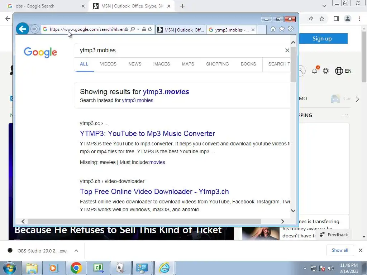Click the Chrome share page icon
This screenshot has width=367, height=275.
tap(310, 19)
